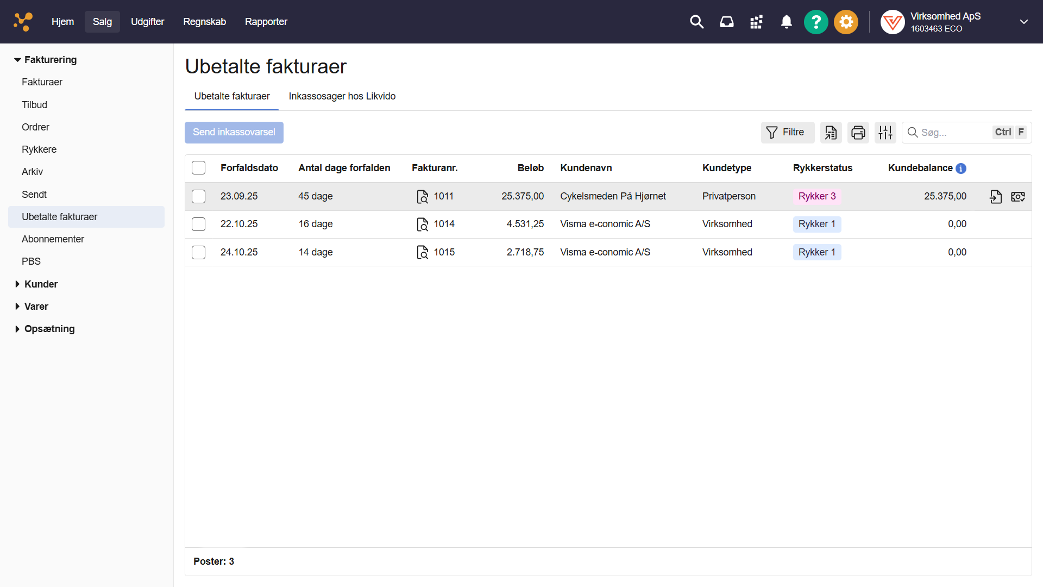Open the Regnskab menu
The image size is (1043, 587).
tap(204, 22)
